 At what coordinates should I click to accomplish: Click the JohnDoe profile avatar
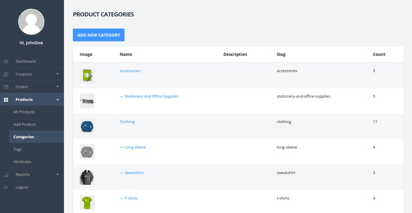coord(31,21)
